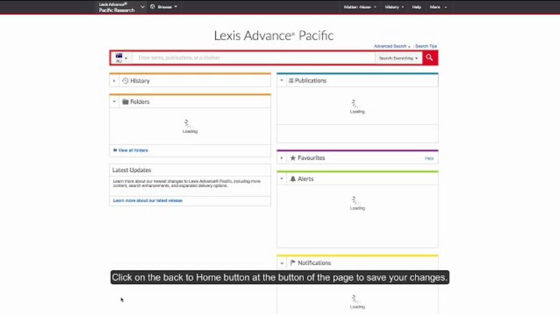Open the Favourites Help link
560x314 pixels.
[x=429, y=158]
